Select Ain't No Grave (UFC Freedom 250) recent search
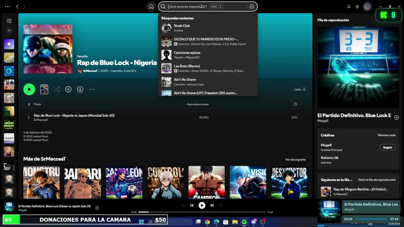The width and height of the screenshot is (404, 227). click(x=208, y=93)
